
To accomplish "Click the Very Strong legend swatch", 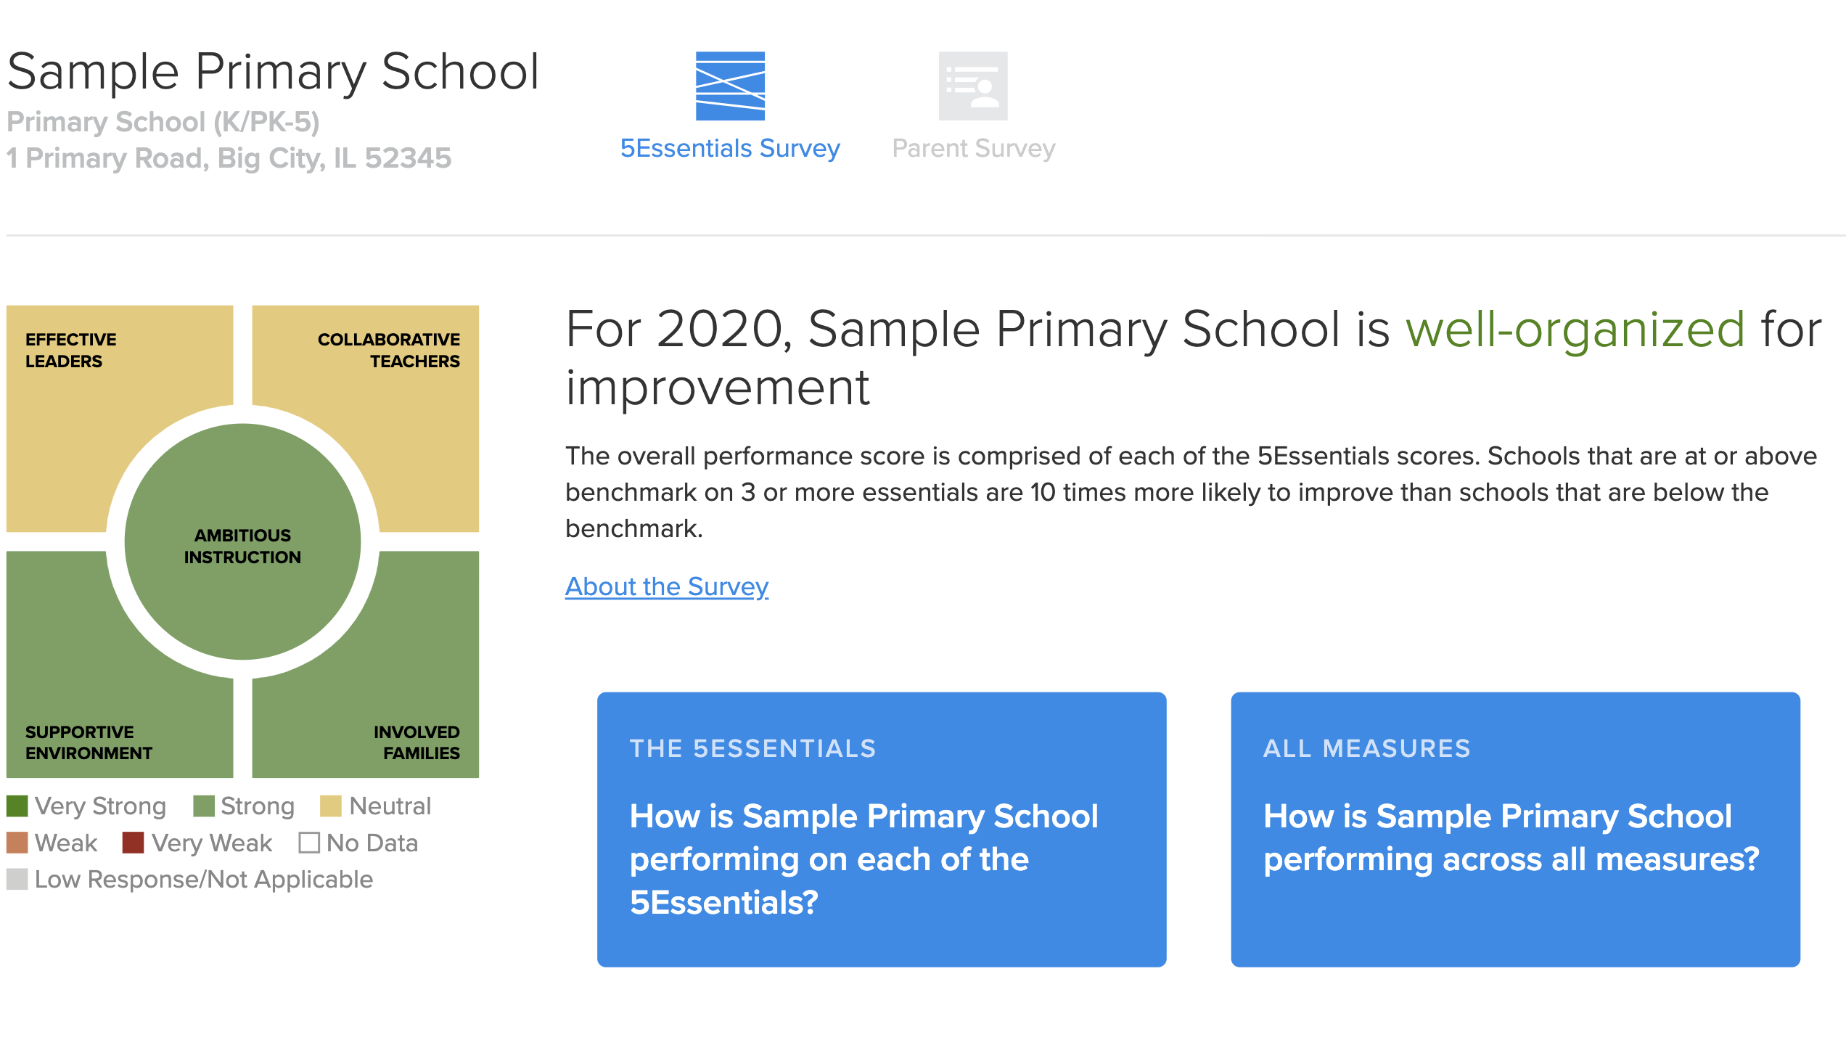I will (17, 806).
